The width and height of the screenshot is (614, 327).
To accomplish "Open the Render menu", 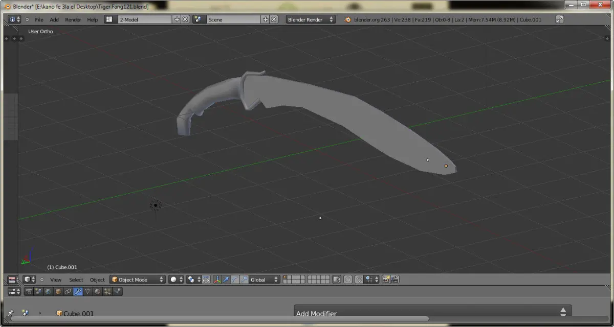I will (73, 19).
